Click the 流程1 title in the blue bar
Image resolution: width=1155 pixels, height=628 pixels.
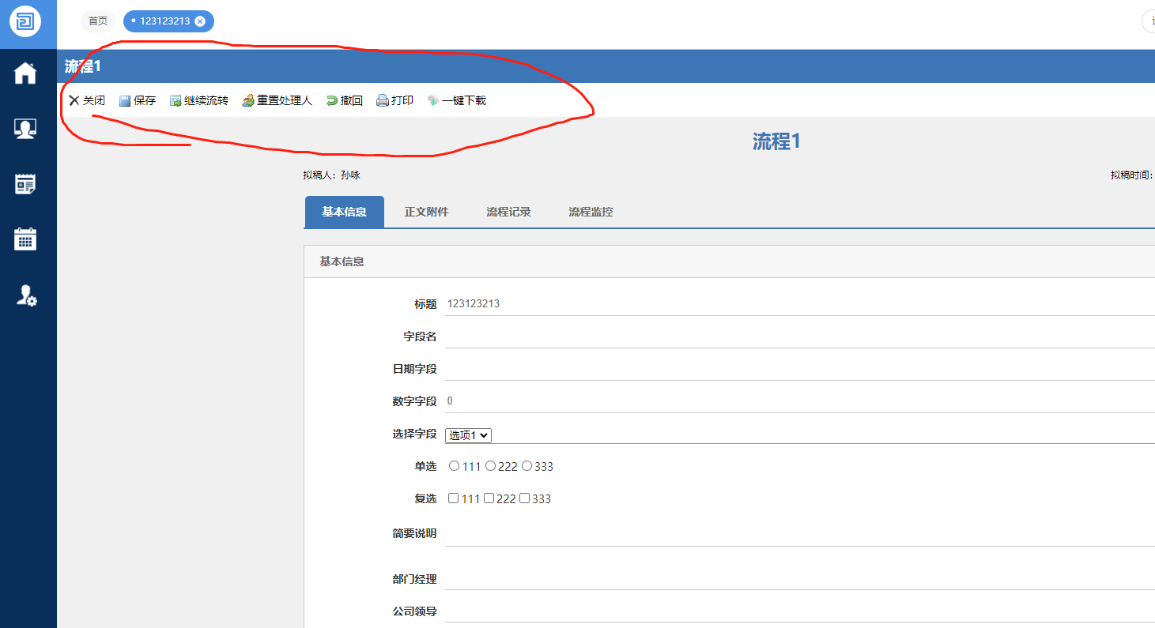click(x=83, y=66)
